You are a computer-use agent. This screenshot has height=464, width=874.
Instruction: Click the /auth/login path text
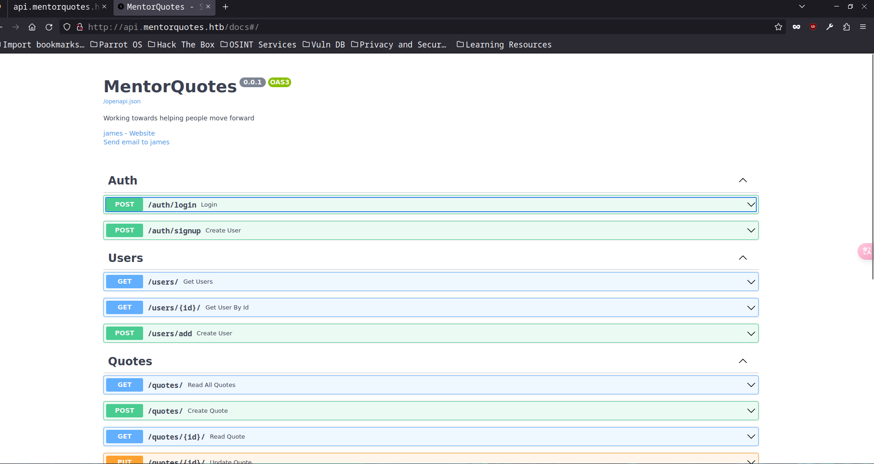tap(172, 205)
